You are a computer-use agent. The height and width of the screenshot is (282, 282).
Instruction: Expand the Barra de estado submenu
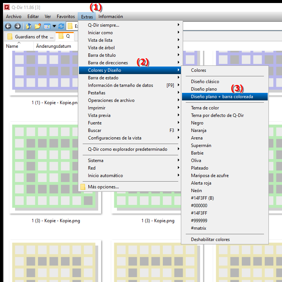click(x=130, y=78)
